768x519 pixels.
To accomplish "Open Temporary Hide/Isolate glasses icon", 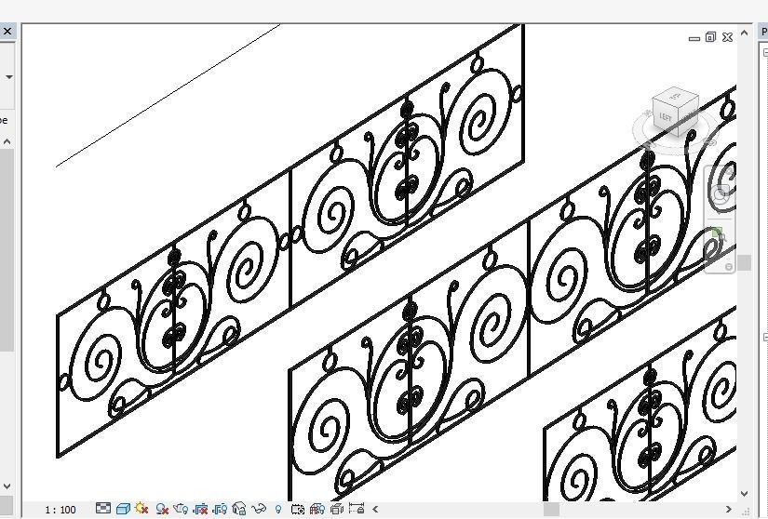I will 259,509.
